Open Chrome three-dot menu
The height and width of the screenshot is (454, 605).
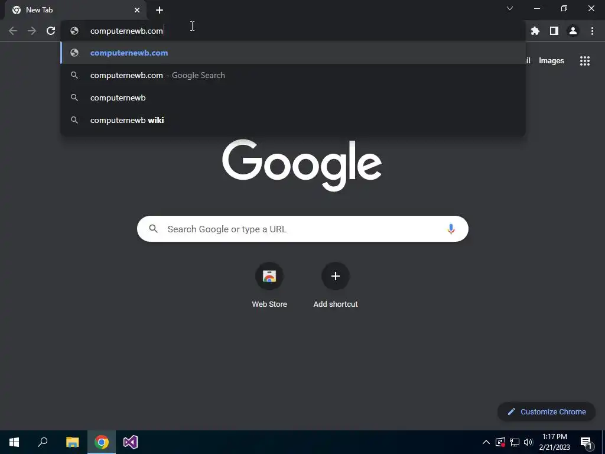click(x=592, y=31)
